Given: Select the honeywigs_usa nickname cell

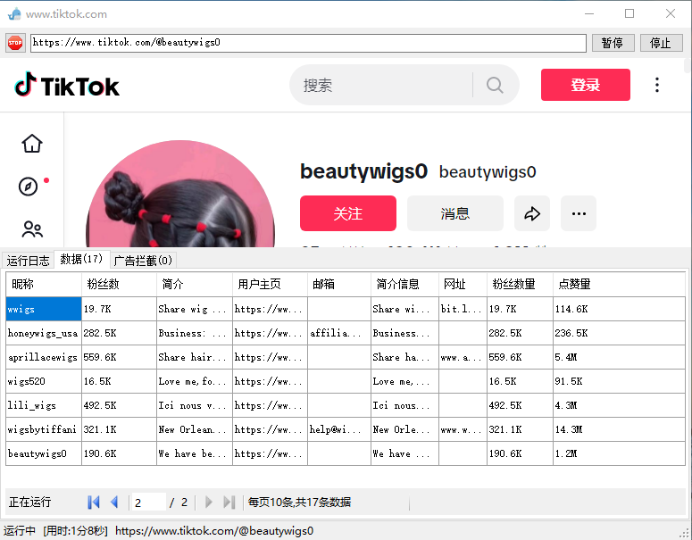Looking at the screenshot, I should tap(44, 333).
